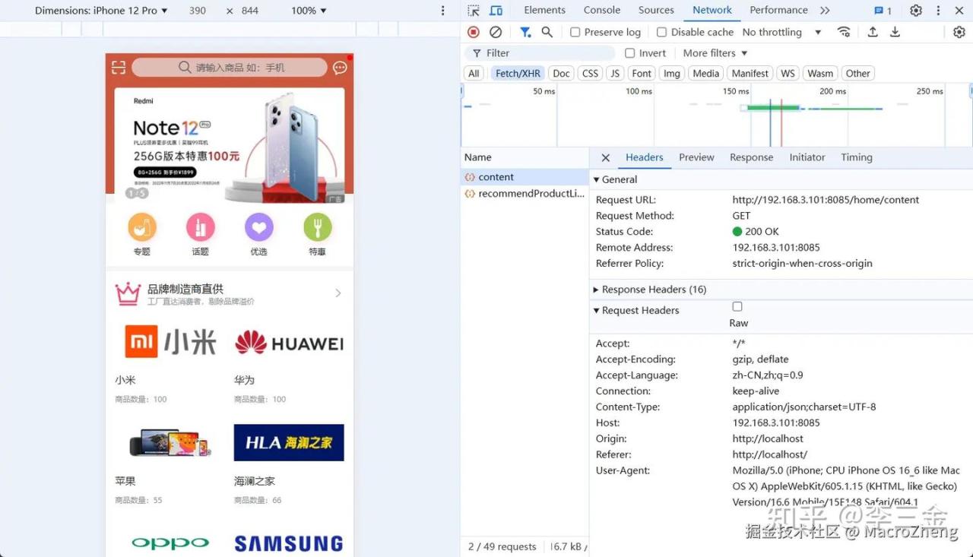The width and height of the screenshot is (973, 557).
Task: Switch to the Sources tab
Action: 656,10
